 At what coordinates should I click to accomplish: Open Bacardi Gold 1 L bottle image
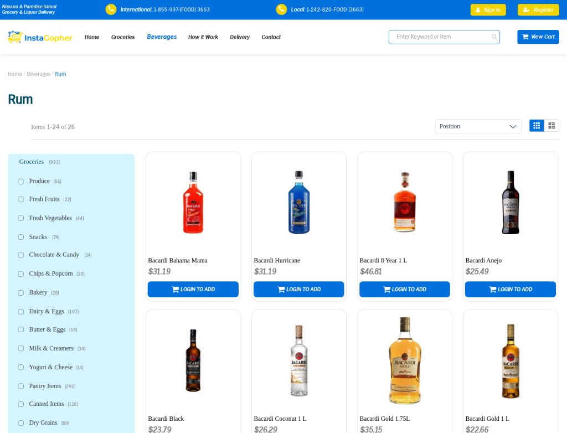click(511, 360)
